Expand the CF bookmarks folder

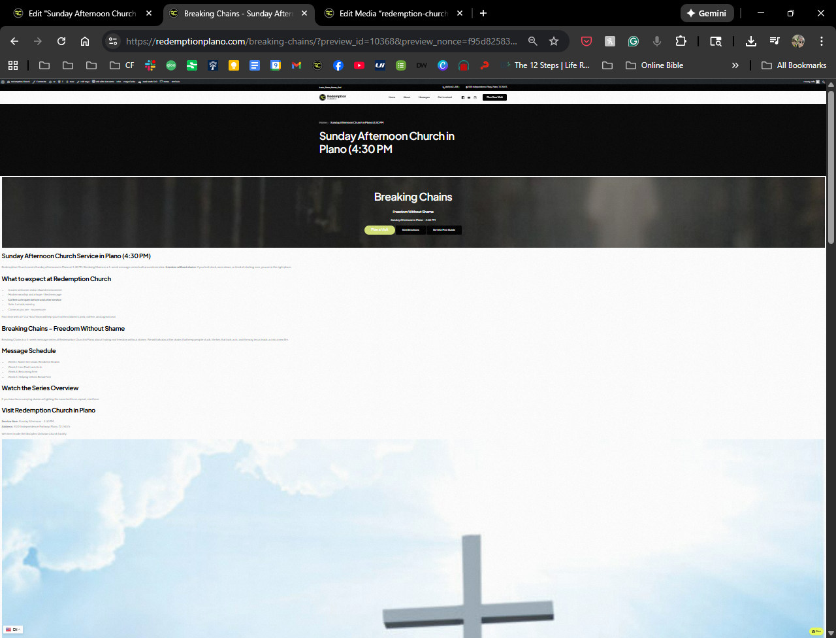[x=122, y=65]
